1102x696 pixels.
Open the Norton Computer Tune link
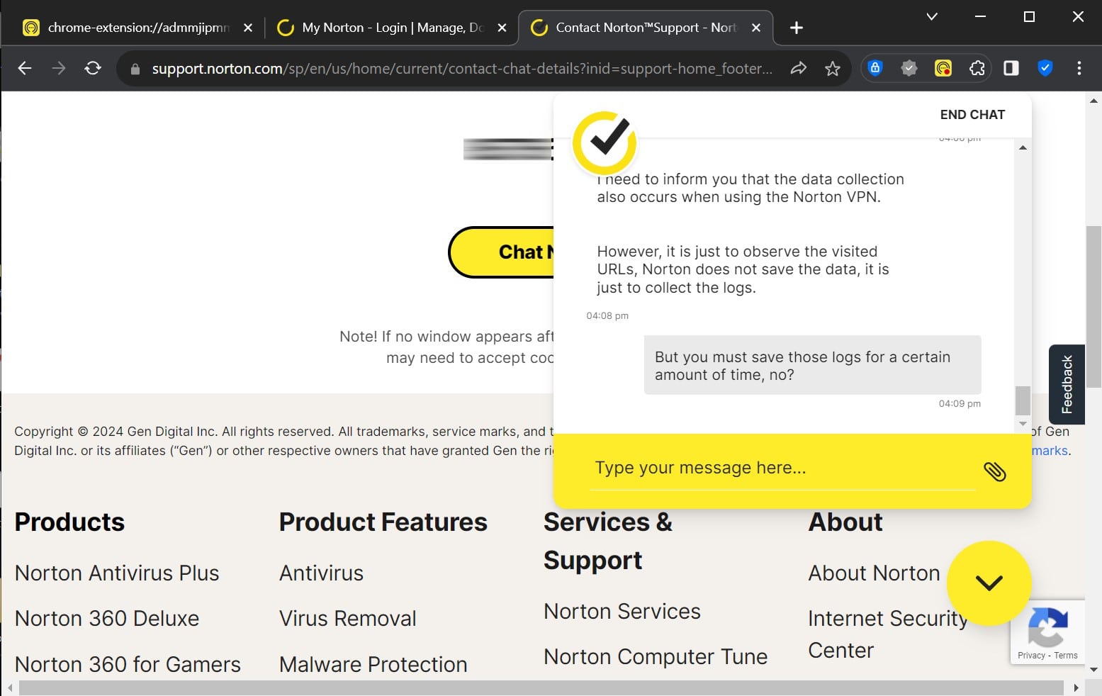pyautogui.click(x=656, y=656)
